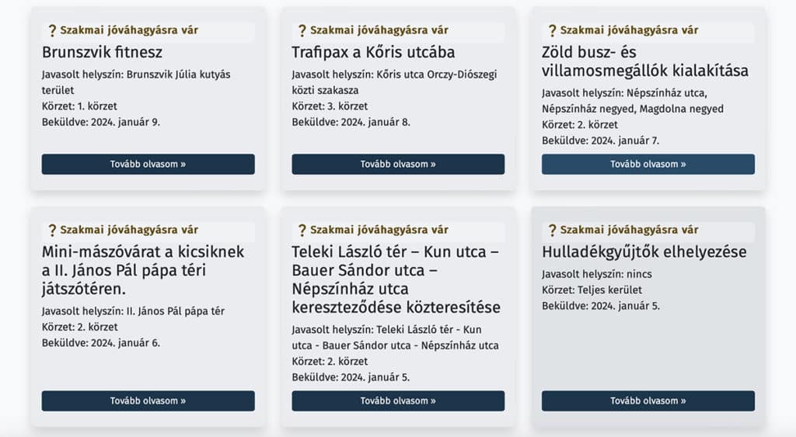The height and width of the screenshot is (437, 796).
Task: Click question mark icon on Brunszvik fitnesz card
Action: [x=52, y=30]
